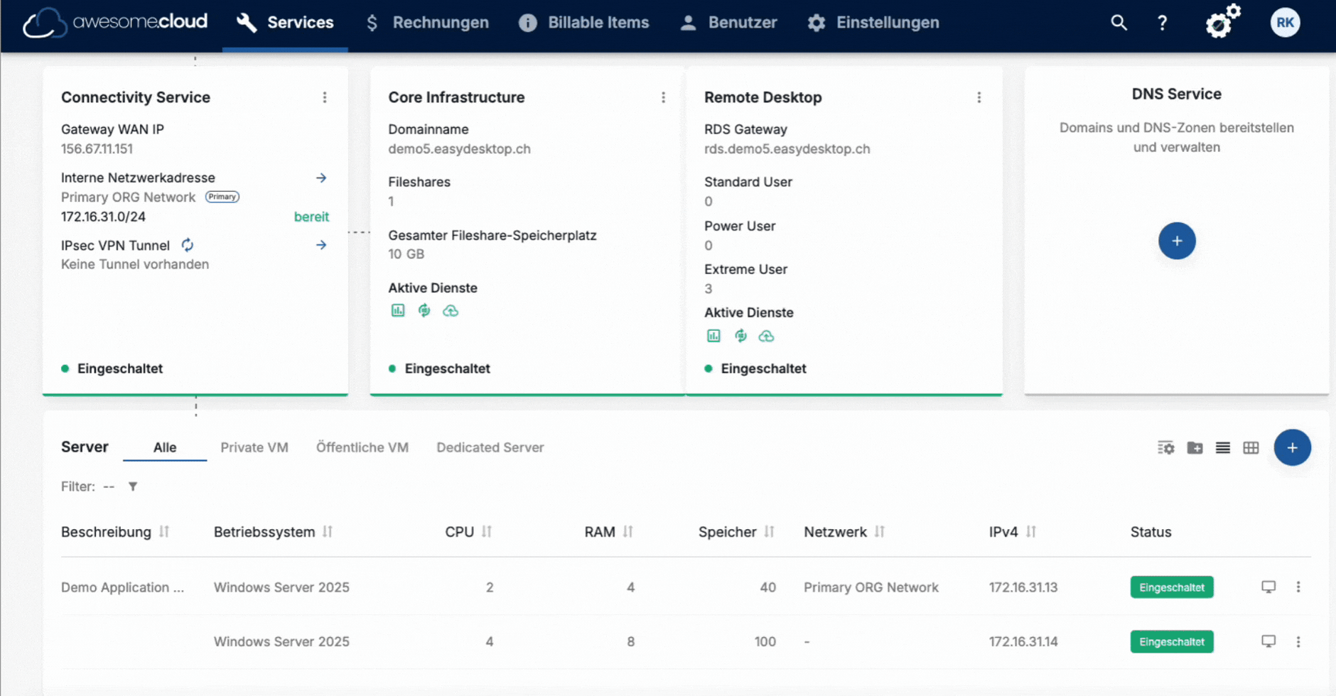Image resolution: width=1336 pixels, height=696 pixels.
Task: Open the server Filter funnel
Action: click(133, 486)
